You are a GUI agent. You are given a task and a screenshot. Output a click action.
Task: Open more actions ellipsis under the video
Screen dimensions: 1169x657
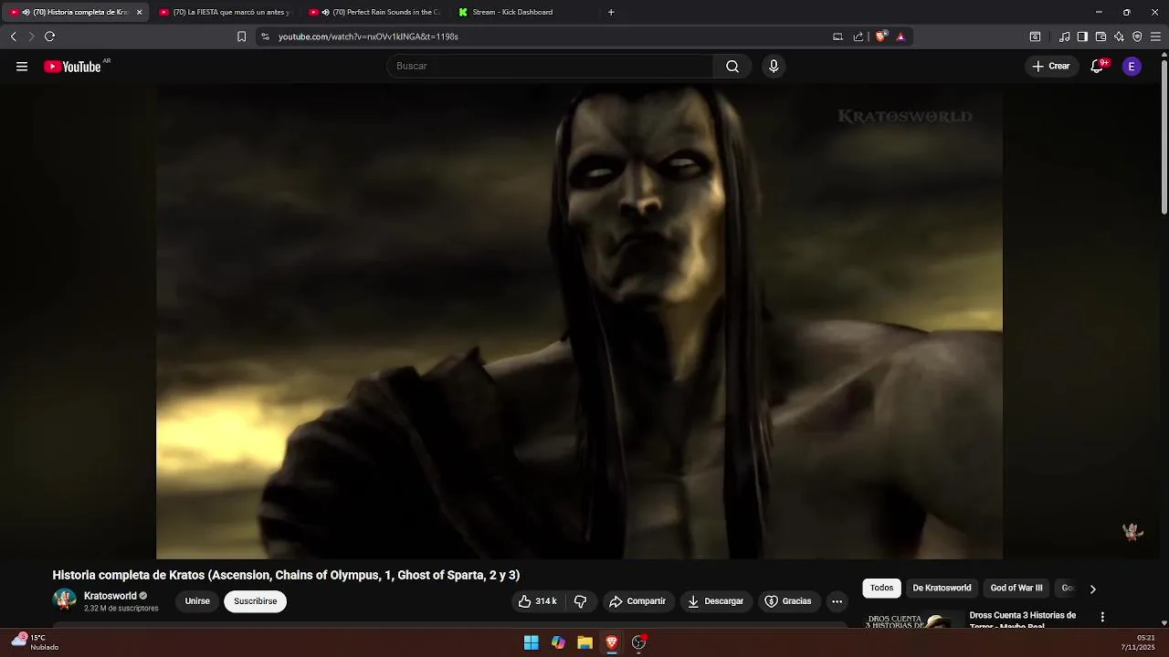pyautogui.click(x=837, y=601)
